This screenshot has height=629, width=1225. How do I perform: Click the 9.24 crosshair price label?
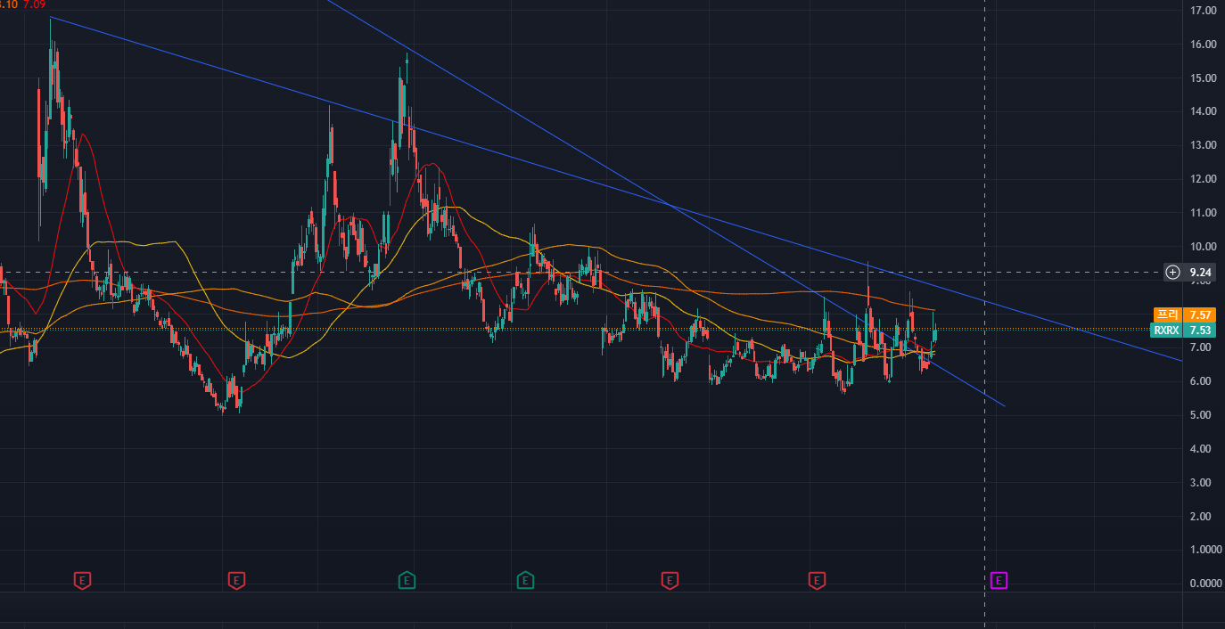tap(1200, 272)
